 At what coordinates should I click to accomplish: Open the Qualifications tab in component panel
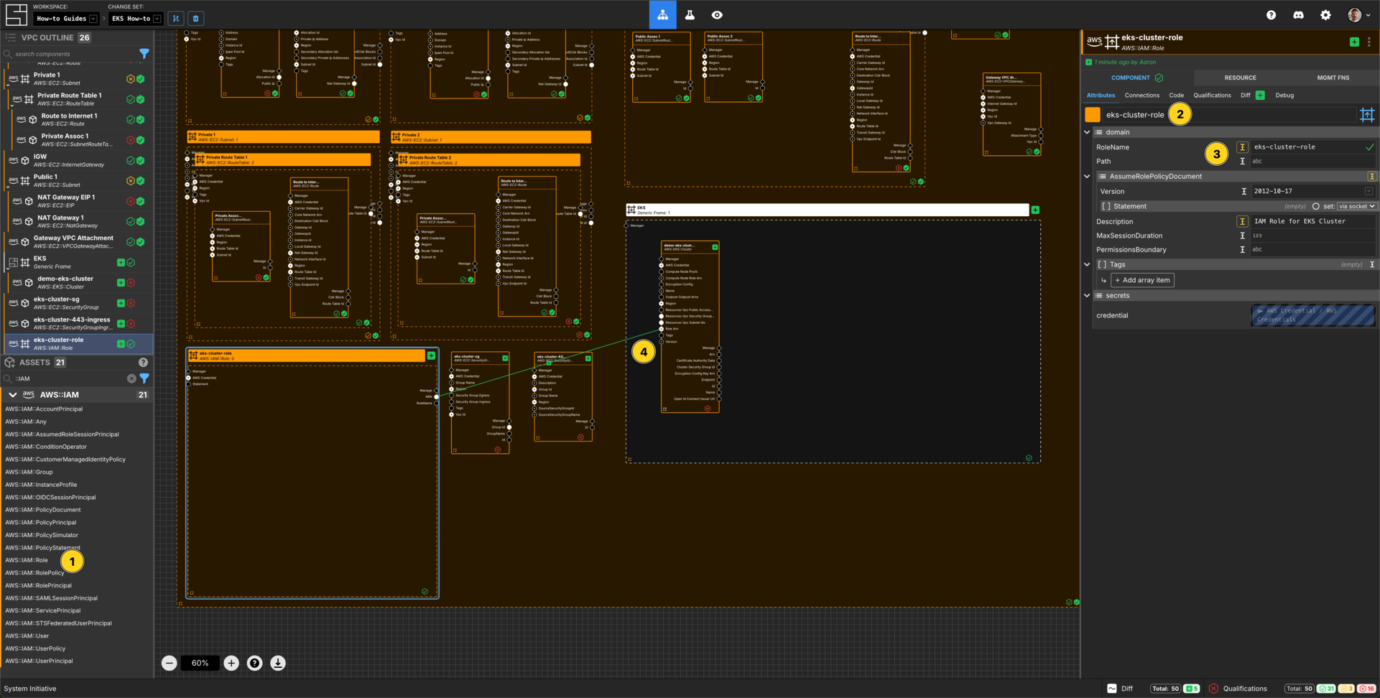1212,95
